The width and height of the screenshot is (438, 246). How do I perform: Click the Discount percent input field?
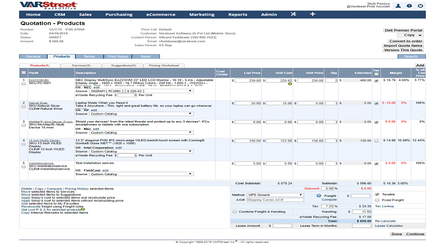[327, 188]
